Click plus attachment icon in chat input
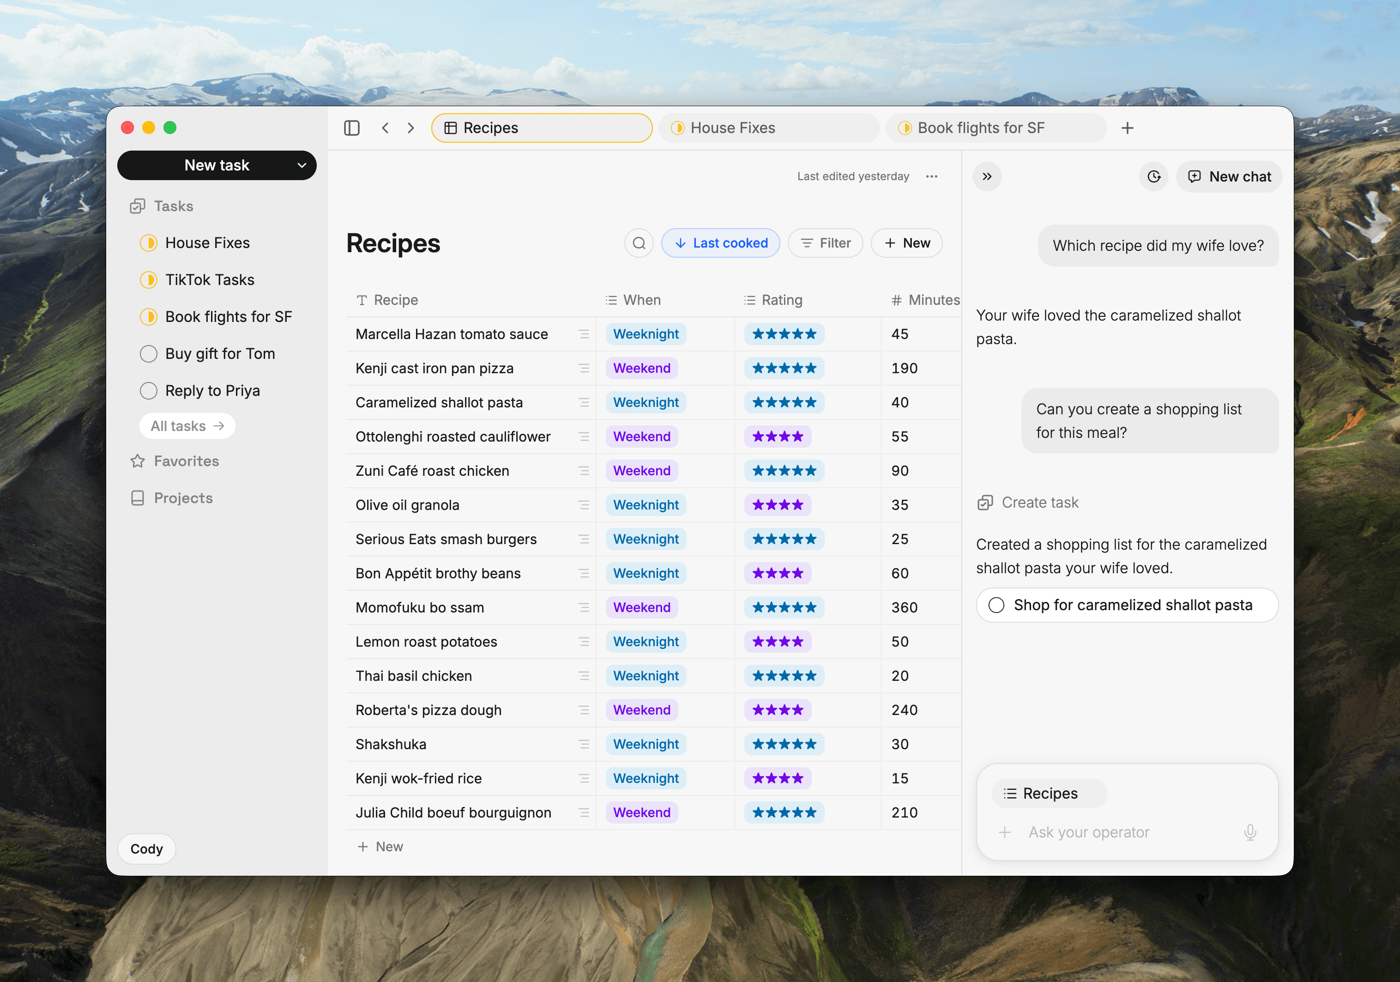Viewport: 1400px width, 982px height. coord(1005,832)
